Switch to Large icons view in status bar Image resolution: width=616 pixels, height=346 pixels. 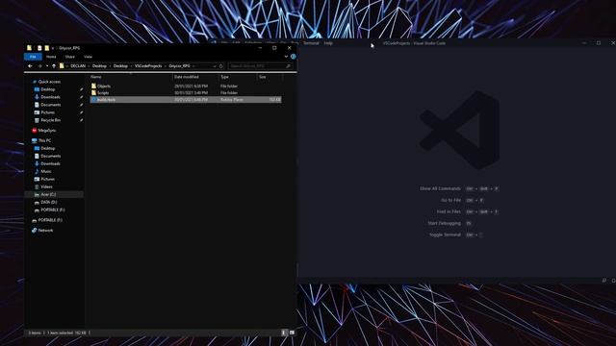(292, 333)
